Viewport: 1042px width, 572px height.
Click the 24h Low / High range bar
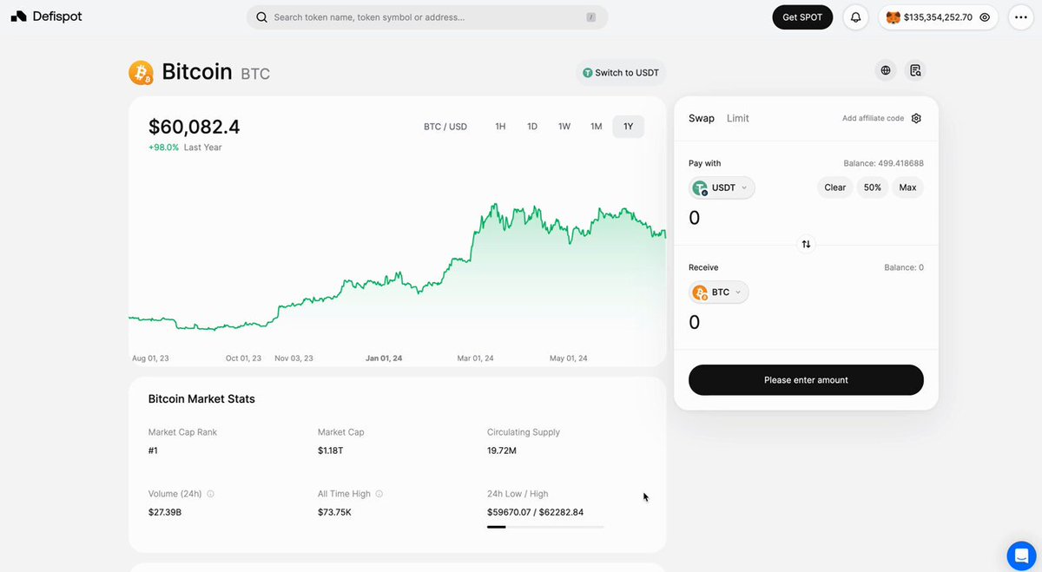(545, 527)
